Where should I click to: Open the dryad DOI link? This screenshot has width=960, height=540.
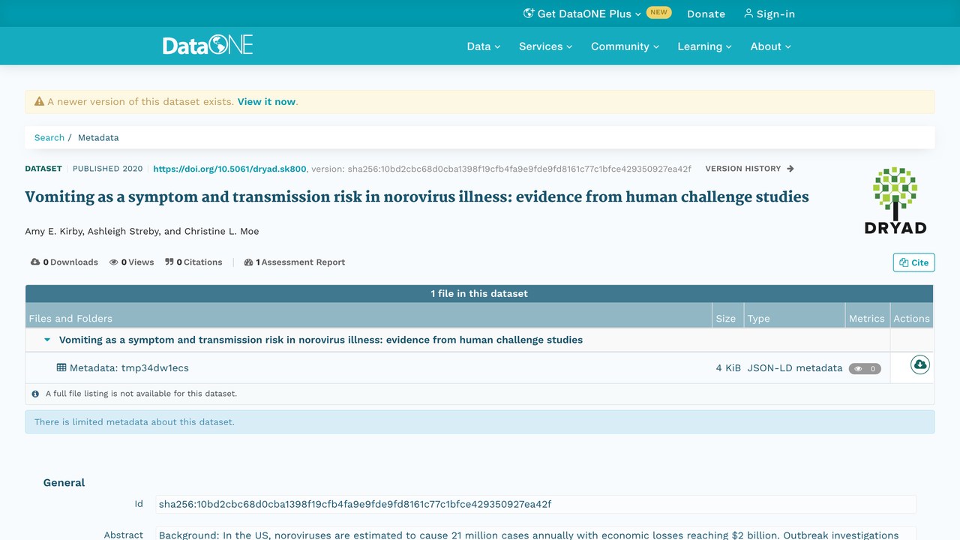(x=229, y=169)
